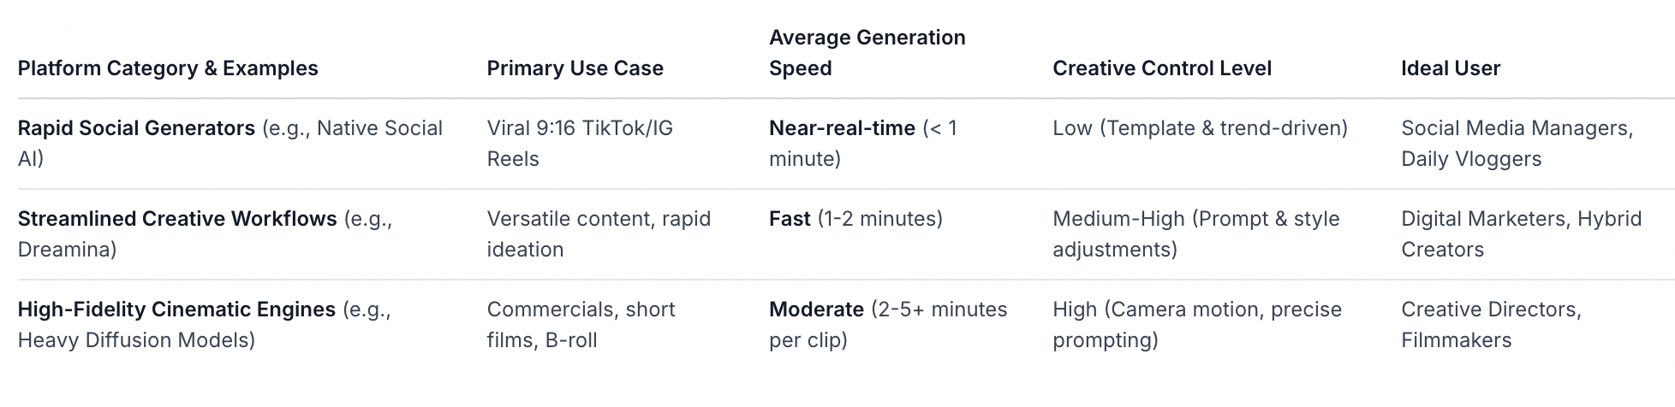1675x407 pixels.
Task: Click the Ideal User column header
Action: pyautogui.click(x=1450, y=68)
